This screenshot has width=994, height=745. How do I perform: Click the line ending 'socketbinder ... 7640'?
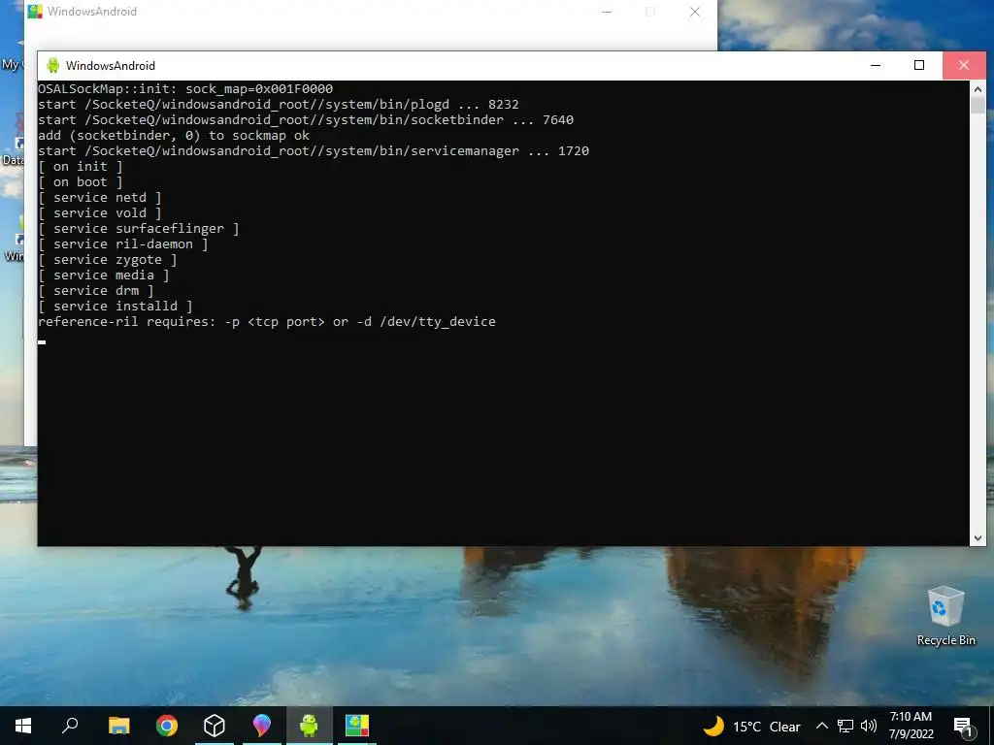(x=306, y=119)
